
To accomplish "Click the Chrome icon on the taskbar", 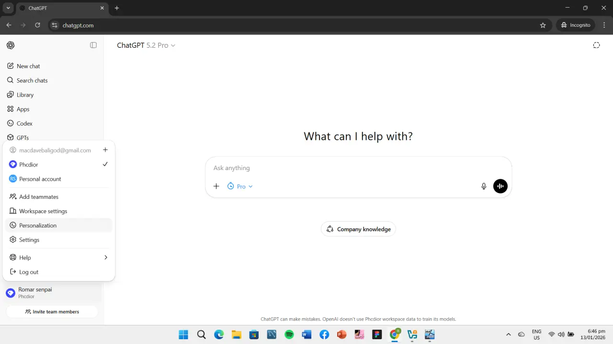I will tap(395, 334).
